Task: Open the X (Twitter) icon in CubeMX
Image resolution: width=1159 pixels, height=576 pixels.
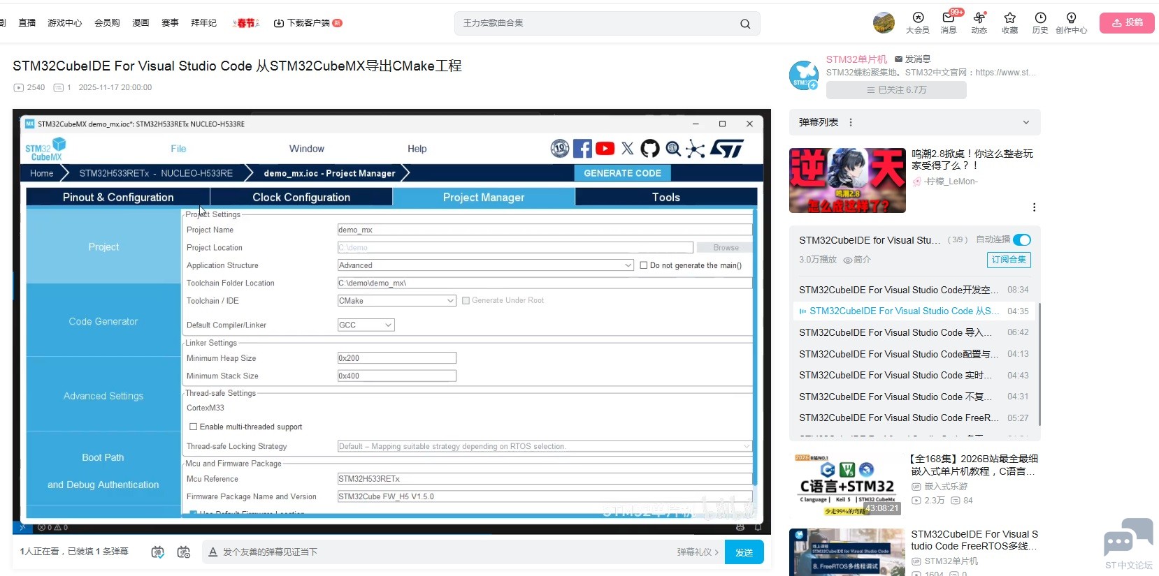Action: pos(628,148)
